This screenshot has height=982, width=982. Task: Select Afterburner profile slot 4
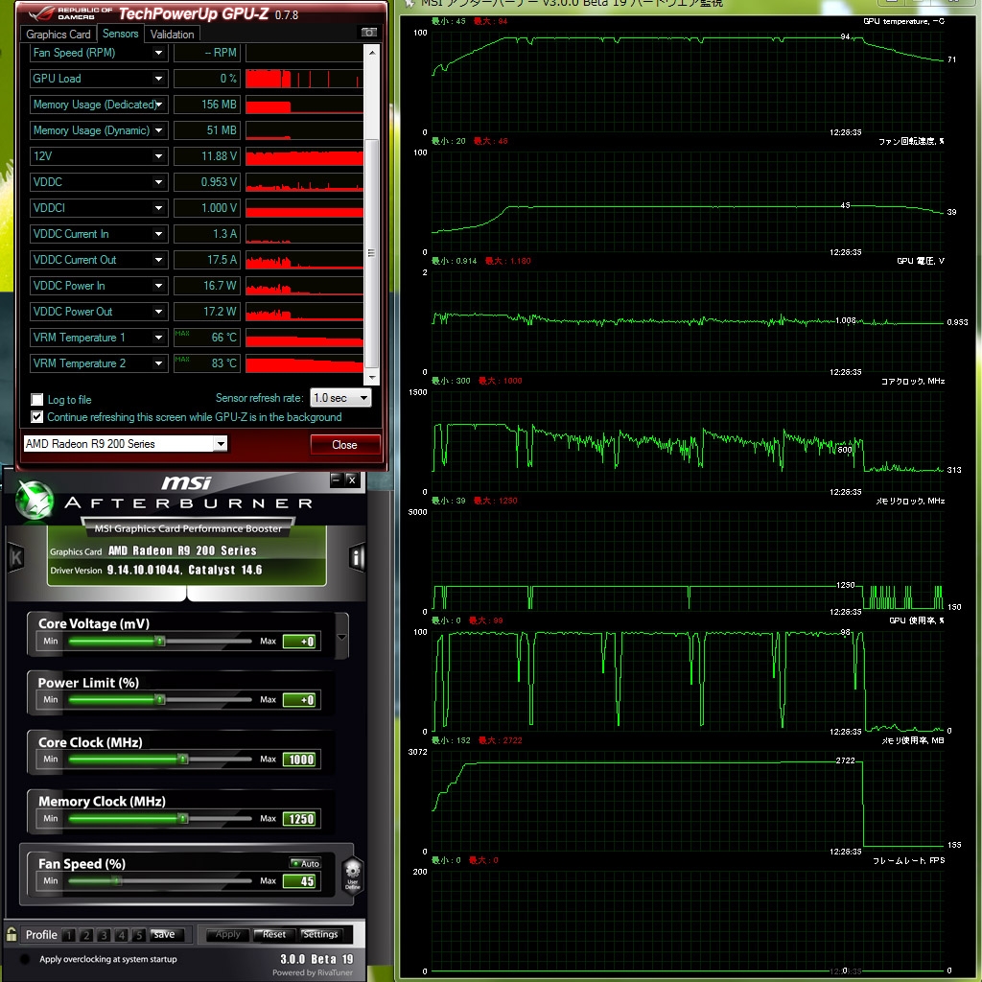(122, 935)
